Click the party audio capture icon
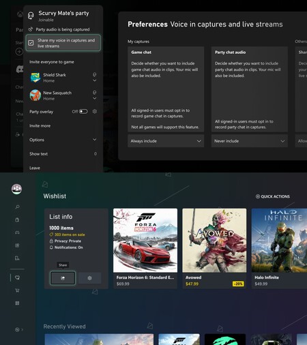This screenshot has width=307, height=345. click(x=31, y=29)
